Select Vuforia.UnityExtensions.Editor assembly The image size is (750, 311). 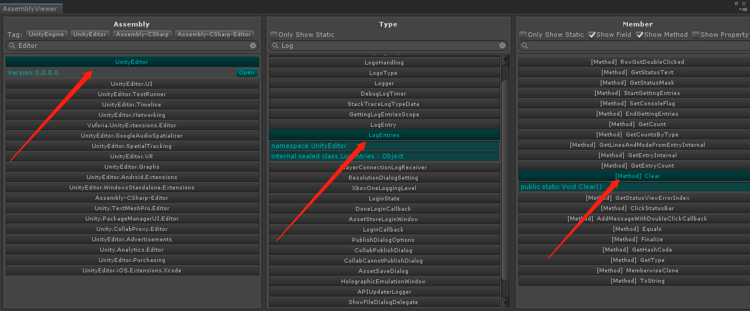(x=132, y=125)
